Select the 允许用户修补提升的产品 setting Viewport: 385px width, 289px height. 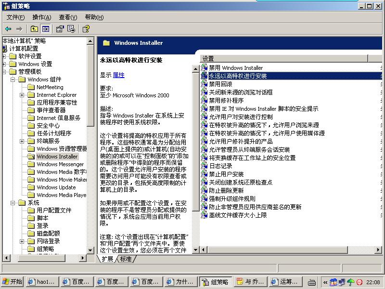click(x=241, y=141)
